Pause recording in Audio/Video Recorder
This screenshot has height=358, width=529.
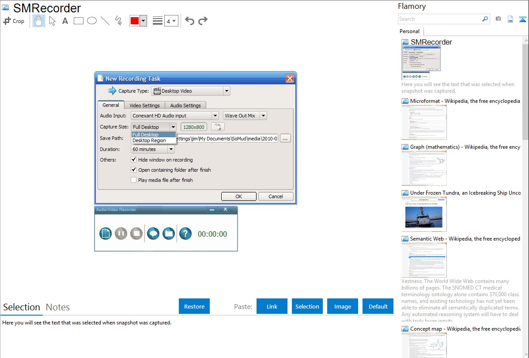pos(121,234)
